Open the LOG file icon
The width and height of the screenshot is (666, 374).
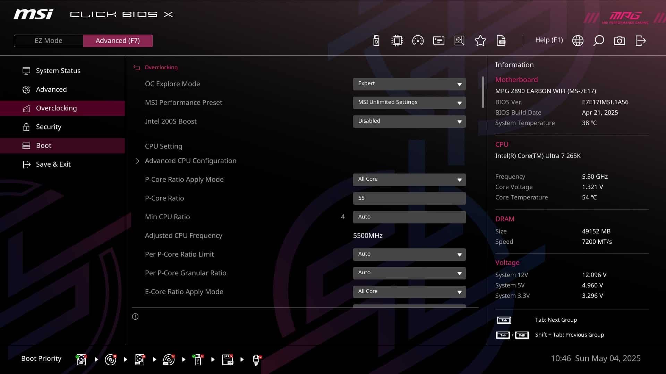point(501,41)
